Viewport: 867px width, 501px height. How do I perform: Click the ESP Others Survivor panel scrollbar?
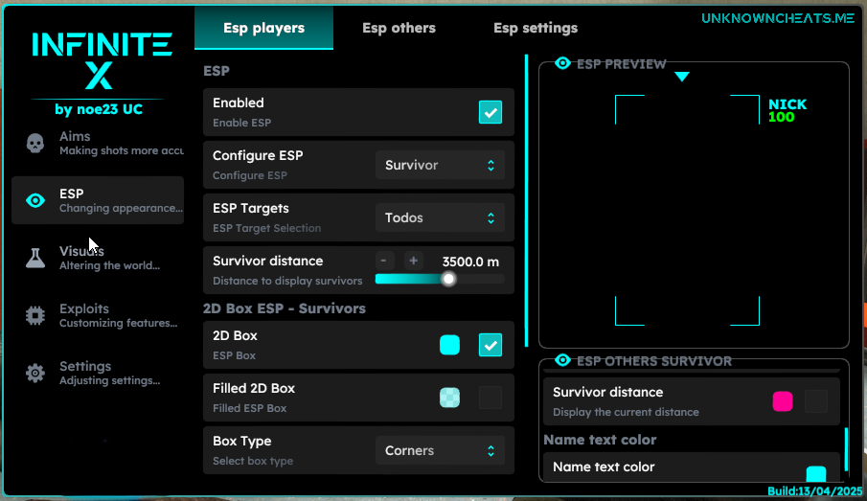pos(847,449)
